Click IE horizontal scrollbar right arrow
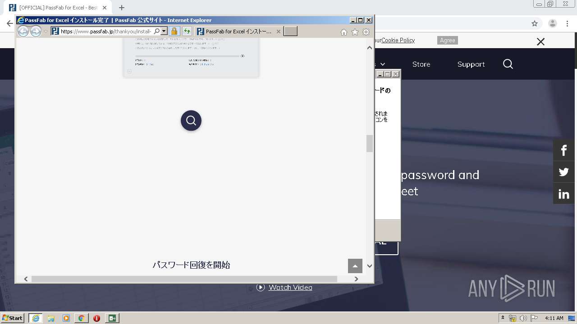 click(x=356, y=279)
